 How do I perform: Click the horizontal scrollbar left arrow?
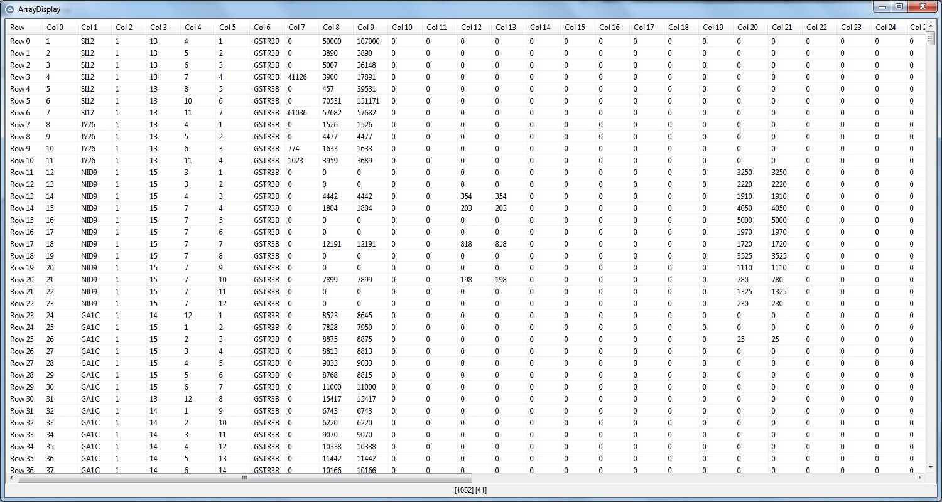tap(11, 478)
